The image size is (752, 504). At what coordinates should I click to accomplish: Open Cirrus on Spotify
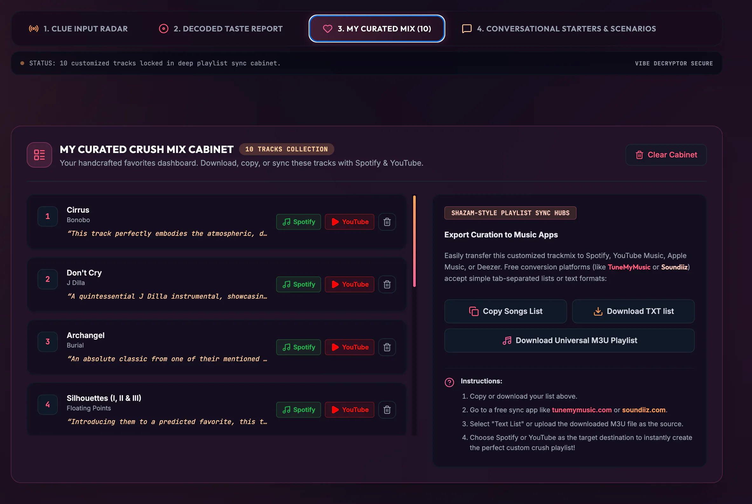click(x=298, y=222)
